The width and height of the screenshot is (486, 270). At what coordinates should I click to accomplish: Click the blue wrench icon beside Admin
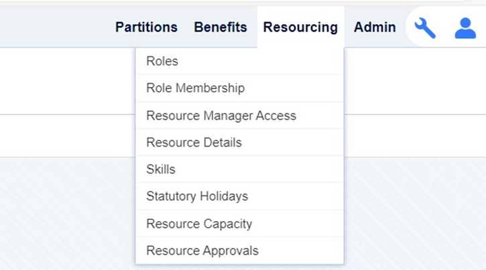(425, 28)
